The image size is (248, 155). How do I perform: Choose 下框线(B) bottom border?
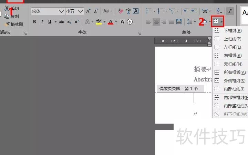click(x=230, y=31)
